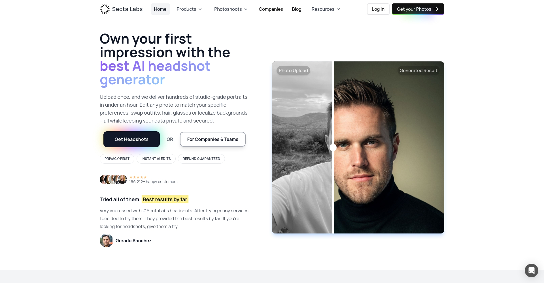This screenshot has width=544, height=283.
Task: Click the INSTANT AI EDITS badge
Action: pos(156,159)
